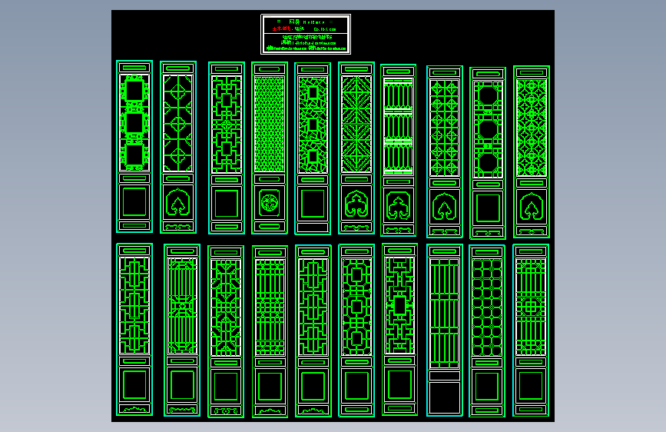Pick the lattice door with one central white-framed rectangle

(399, 330)
